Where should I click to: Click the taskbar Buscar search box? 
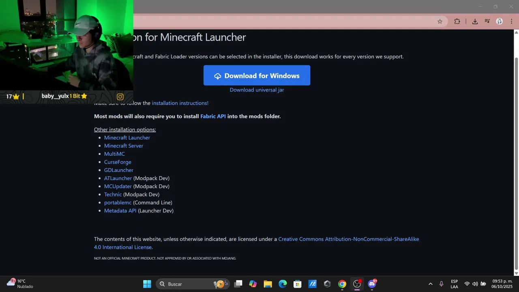193,284
